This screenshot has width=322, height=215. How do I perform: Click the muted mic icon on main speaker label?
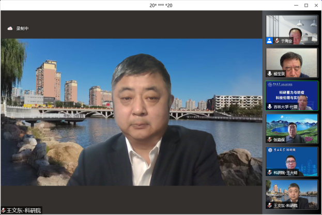[4, 210]
